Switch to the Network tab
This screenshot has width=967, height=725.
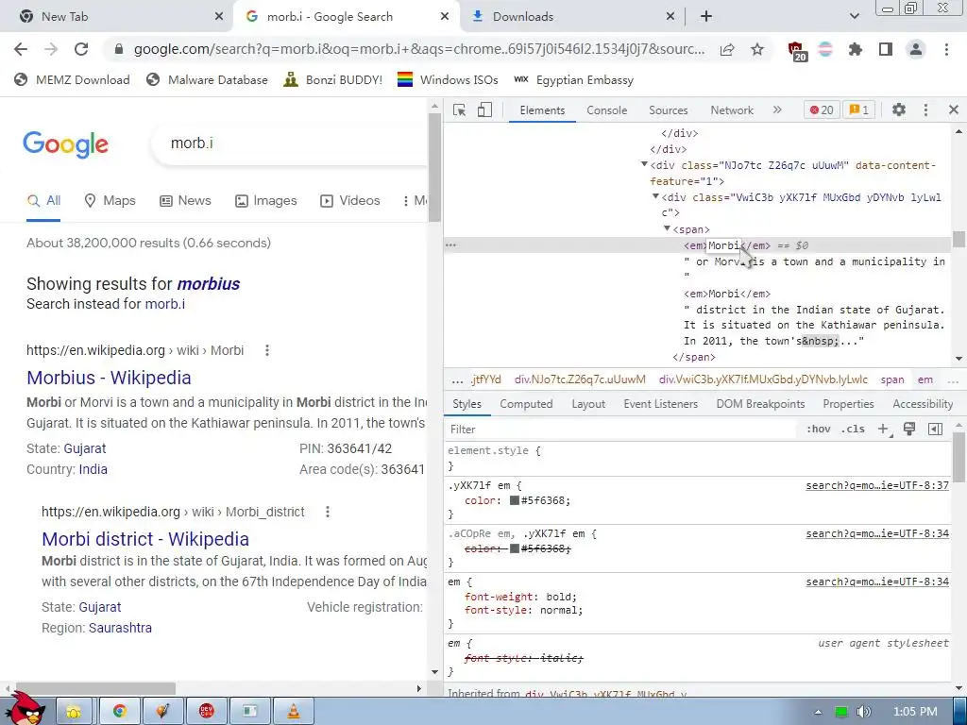click(732, 110)
